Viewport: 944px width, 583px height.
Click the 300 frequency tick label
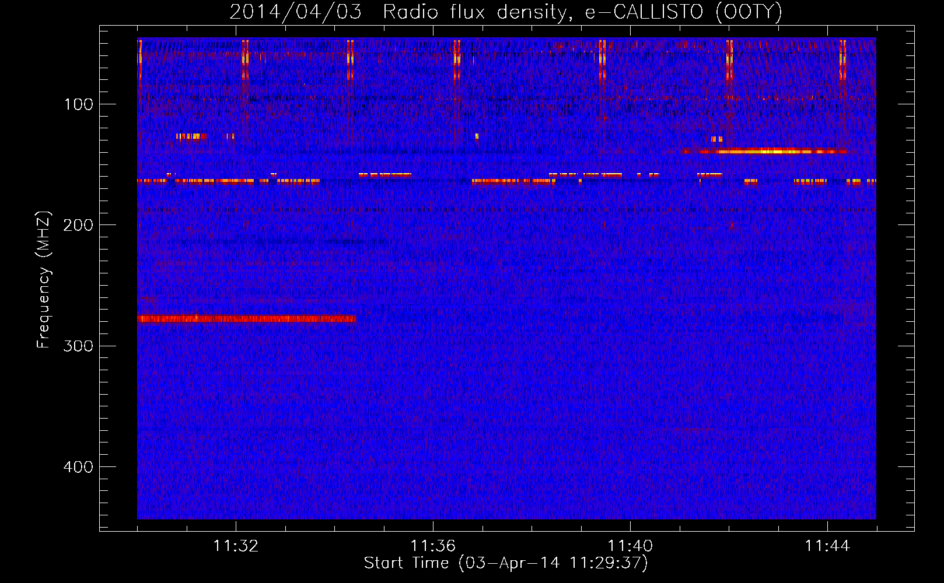(79, 346)
